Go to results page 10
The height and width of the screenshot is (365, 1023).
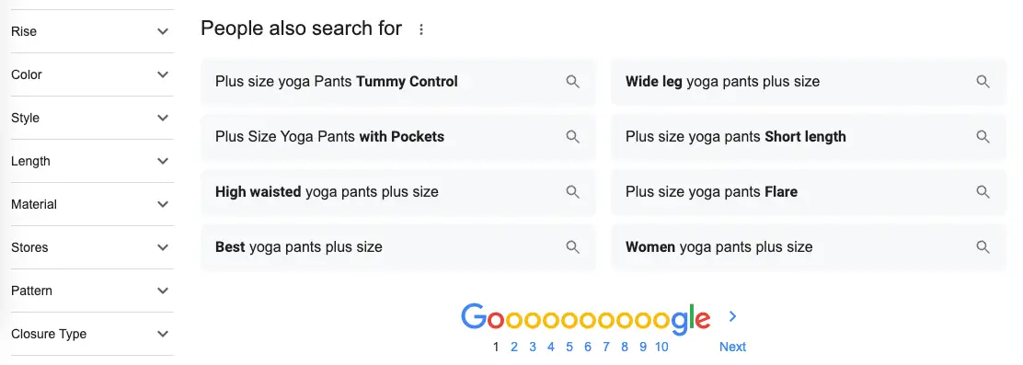tap(661, 347)
